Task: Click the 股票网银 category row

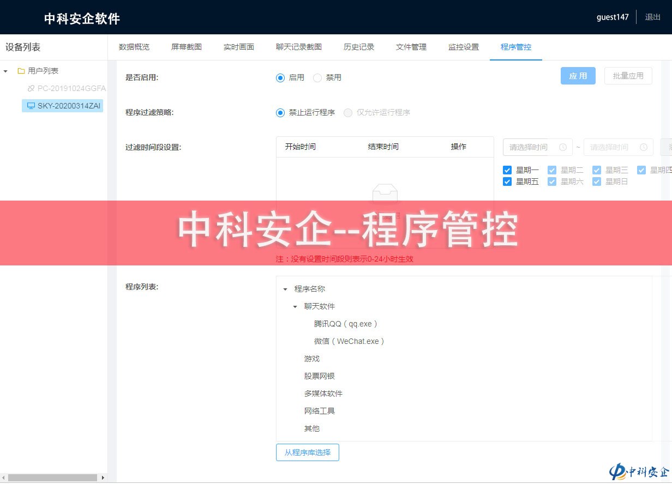Action: (320, 376)
